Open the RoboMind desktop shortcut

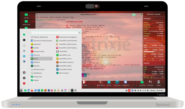(x=101, y=83)
